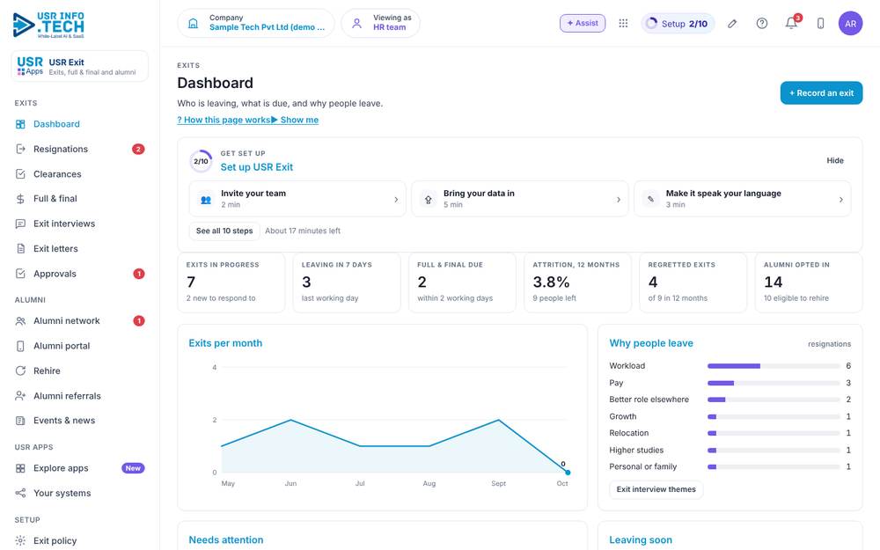Click the Your systems share icon
Viewport: 880px width, 550px height.
pos(21,494)
